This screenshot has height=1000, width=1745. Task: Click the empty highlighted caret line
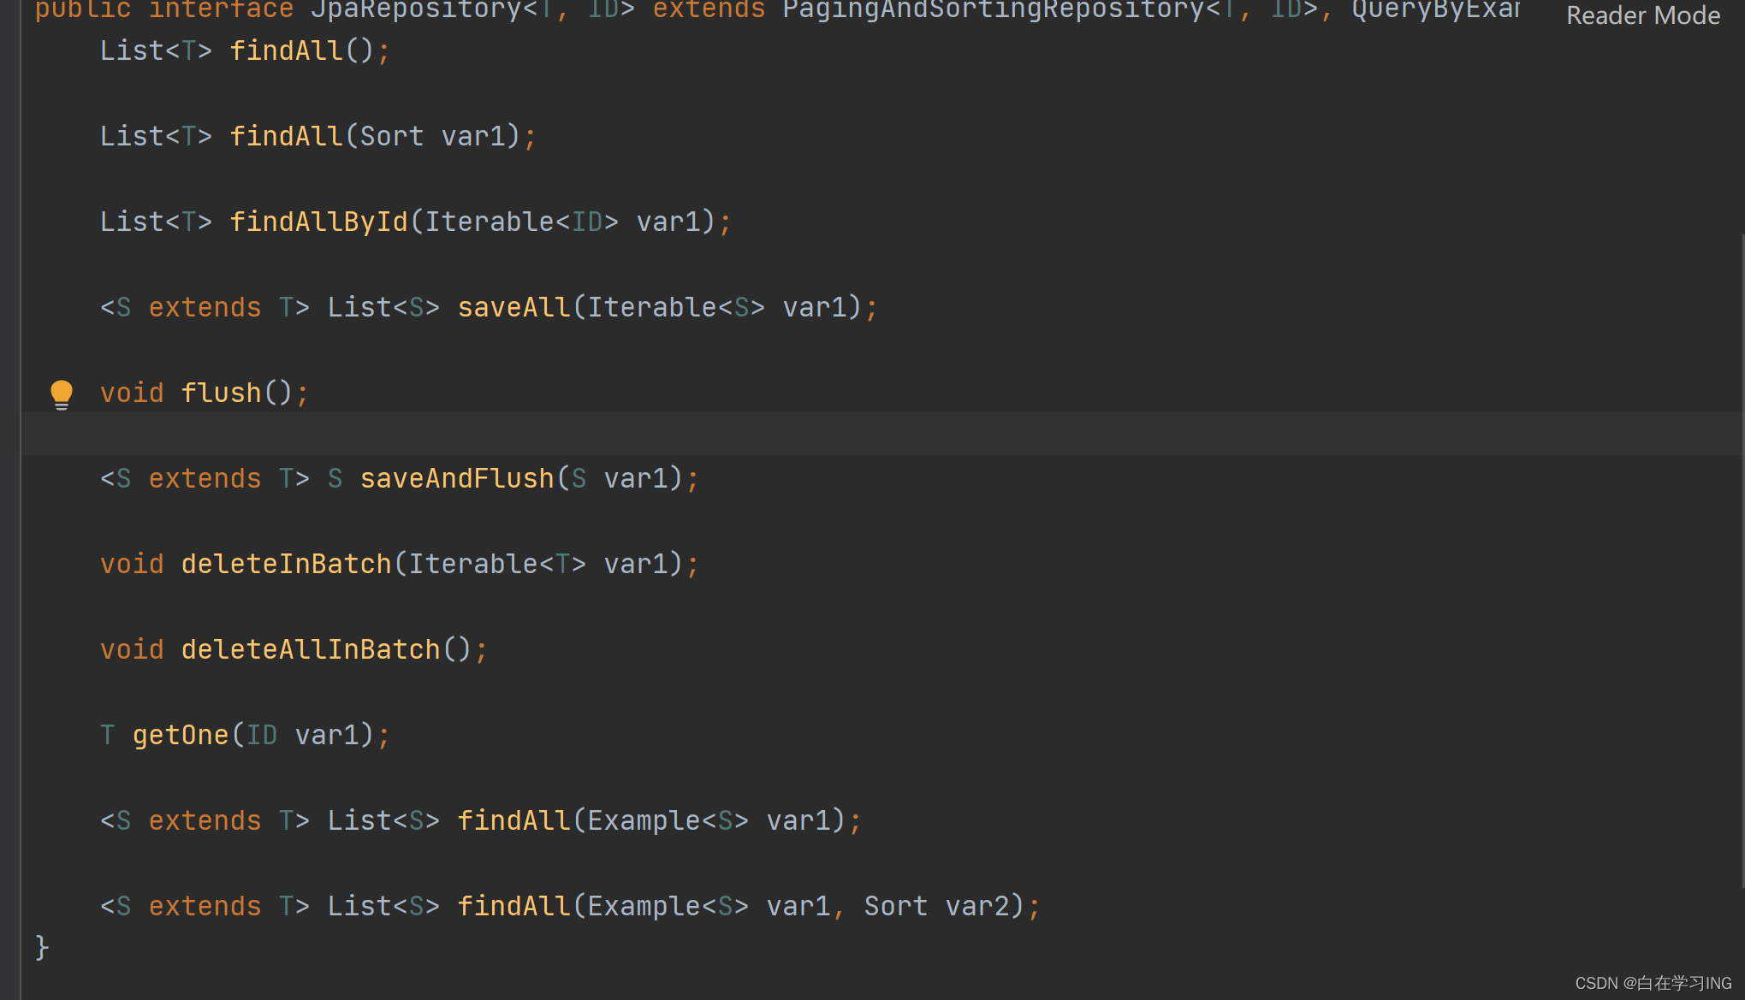pyautogui.click(x=856, y=434)
